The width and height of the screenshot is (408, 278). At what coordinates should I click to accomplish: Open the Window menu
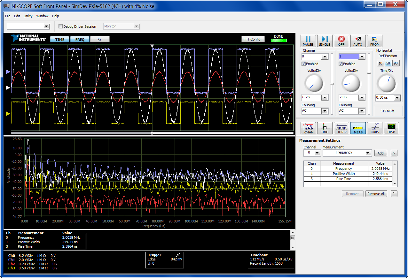pyautogui.click(x=42, y=16)
